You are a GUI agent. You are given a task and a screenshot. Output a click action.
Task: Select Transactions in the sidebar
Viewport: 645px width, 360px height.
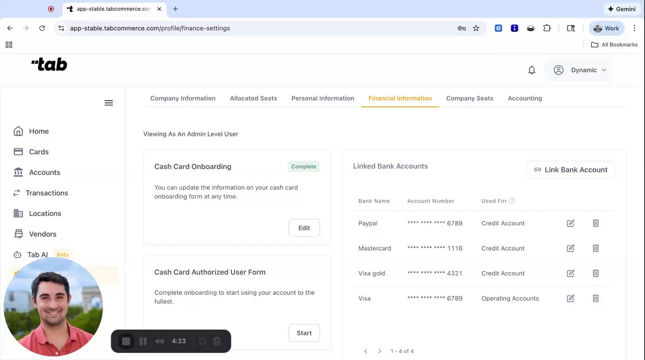[x=46, y=193]
